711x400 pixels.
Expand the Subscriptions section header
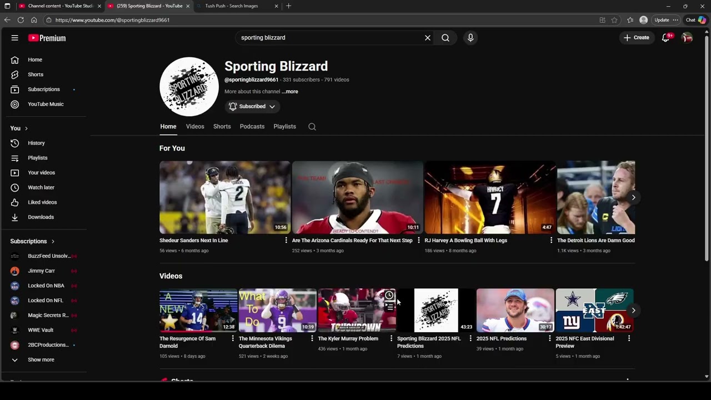(x=32, y=241)
